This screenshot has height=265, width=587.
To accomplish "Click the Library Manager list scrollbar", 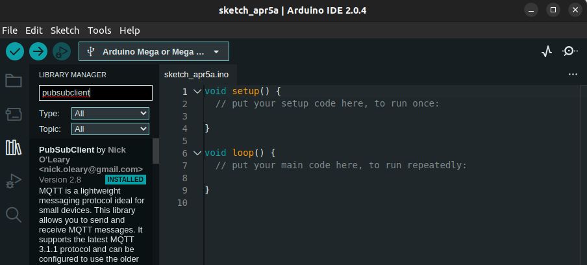I will [156, 151].
